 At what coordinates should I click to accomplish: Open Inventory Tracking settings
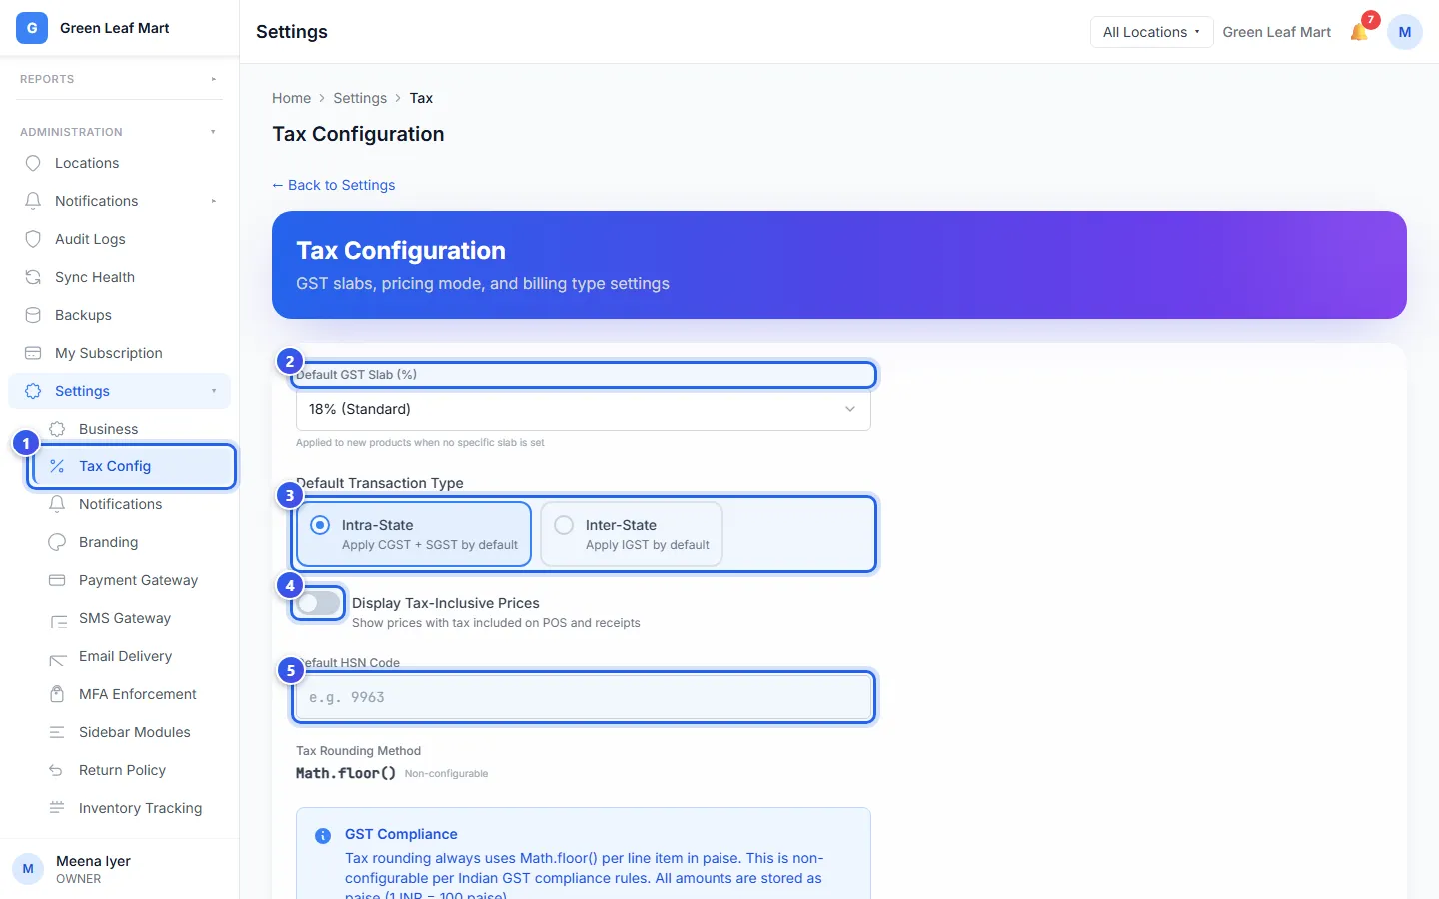[131, 808]
